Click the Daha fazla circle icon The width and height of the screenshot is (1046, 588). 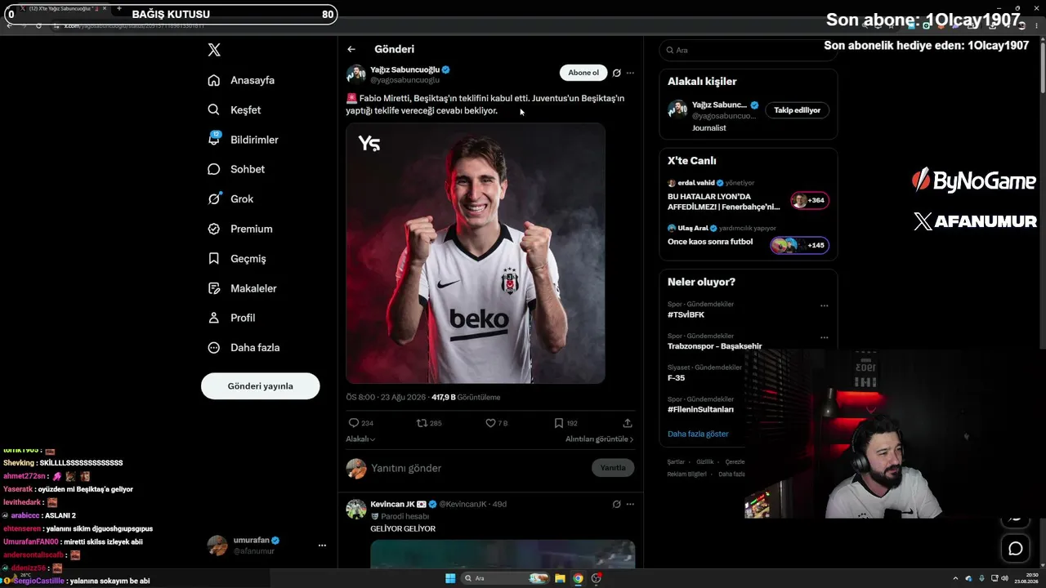tap(214, 347)
